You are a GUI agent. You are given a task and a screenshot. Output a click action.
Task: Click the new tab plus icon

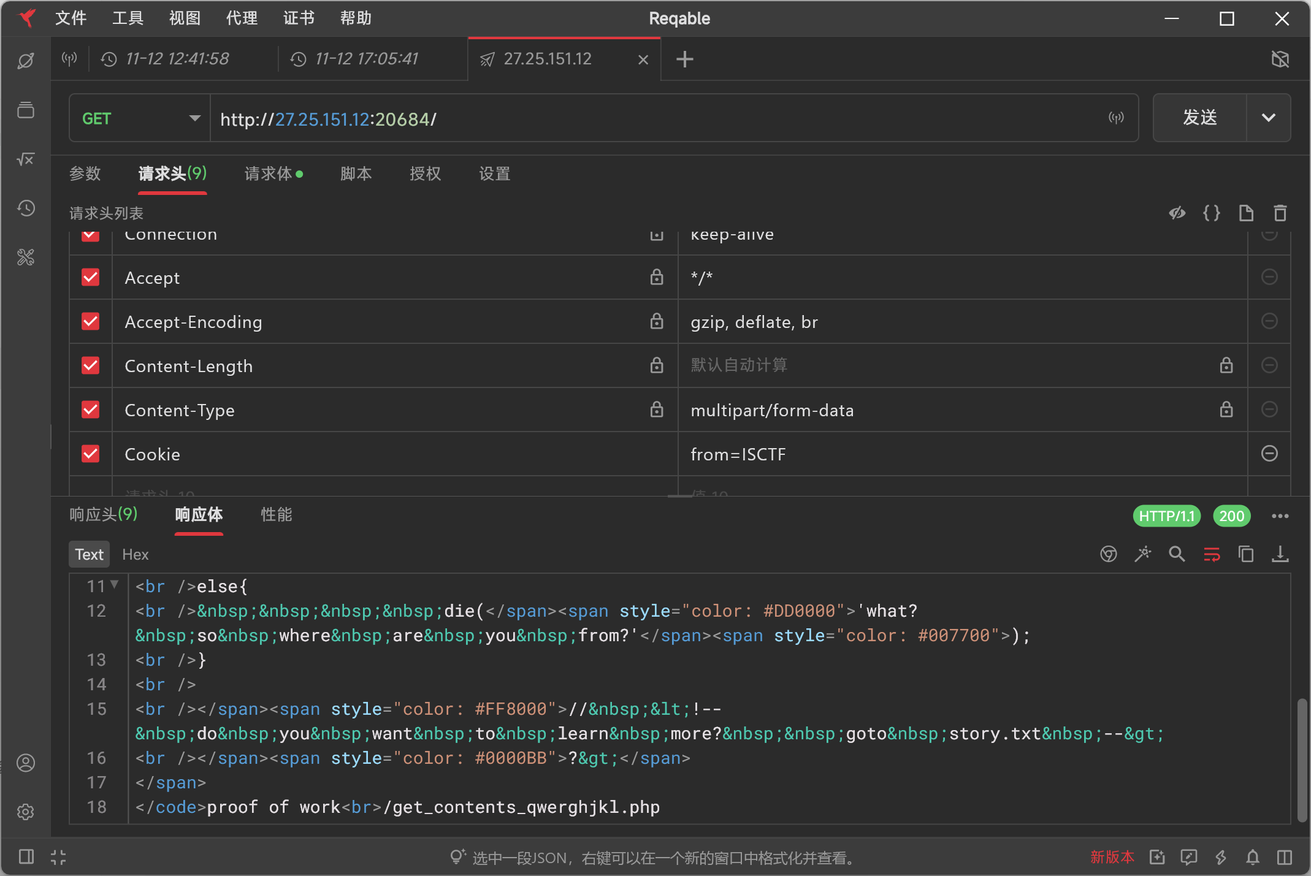(x=684, y=59)
